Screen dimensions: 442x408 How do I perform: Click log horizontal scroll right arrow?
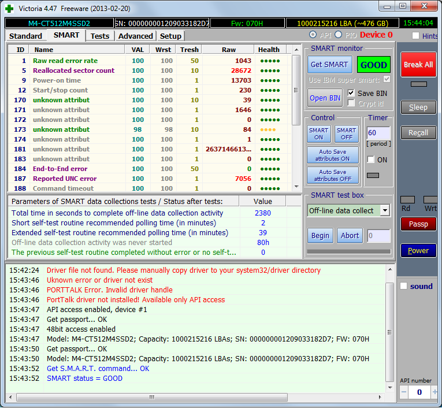380,397
